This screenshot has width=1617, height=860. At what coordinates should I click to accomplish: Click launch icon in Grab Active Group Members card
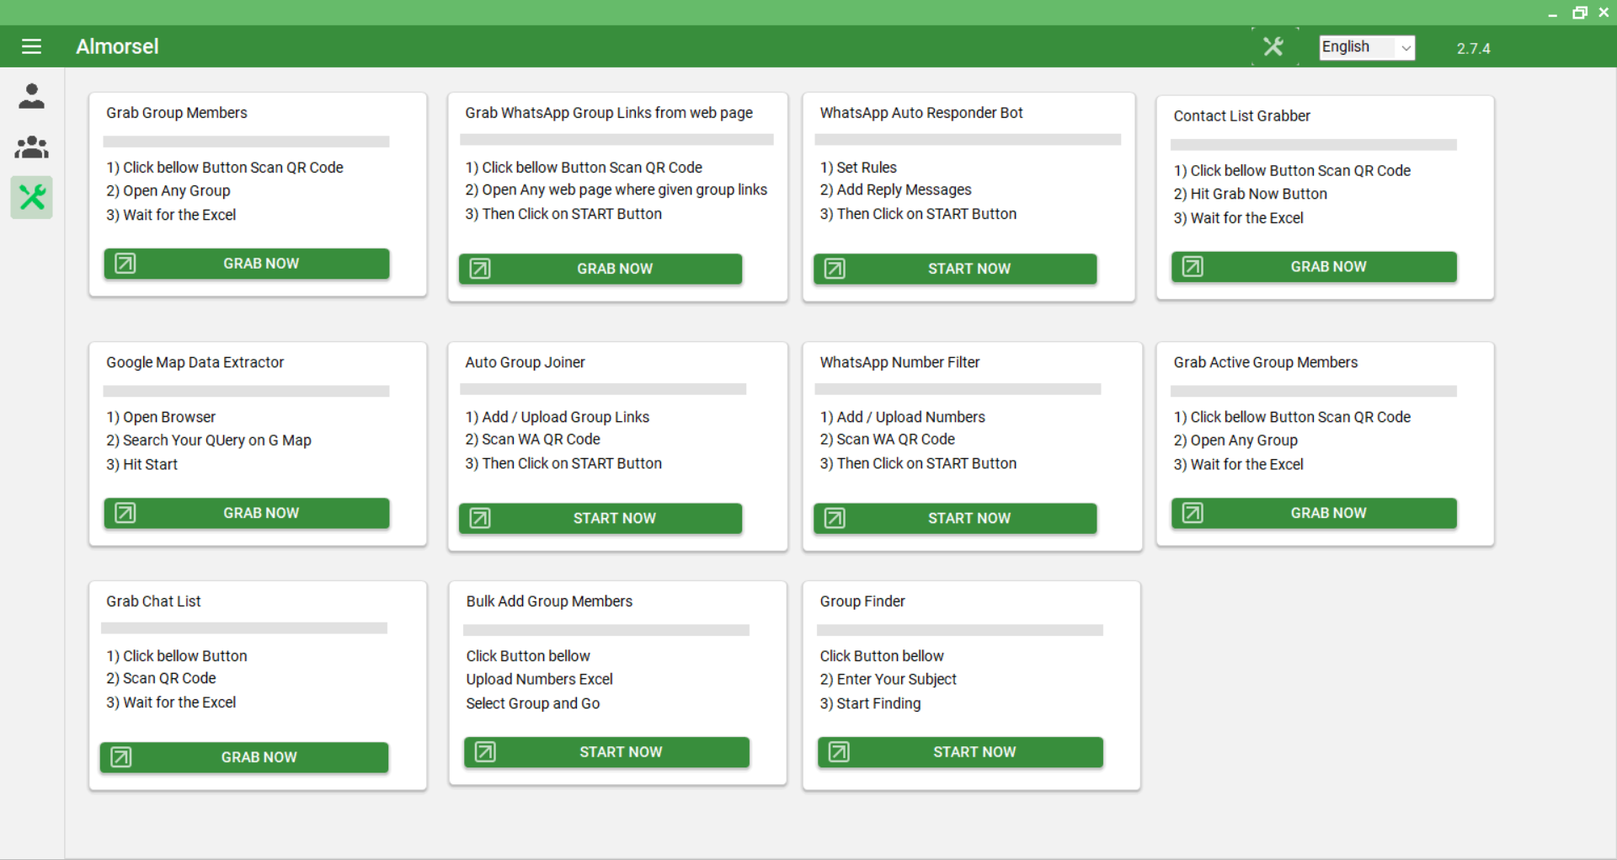coord(1193,513)
